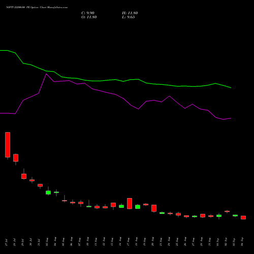Click the 31 Jul date label
Screen dimensions: 254x254
point(39,242)
